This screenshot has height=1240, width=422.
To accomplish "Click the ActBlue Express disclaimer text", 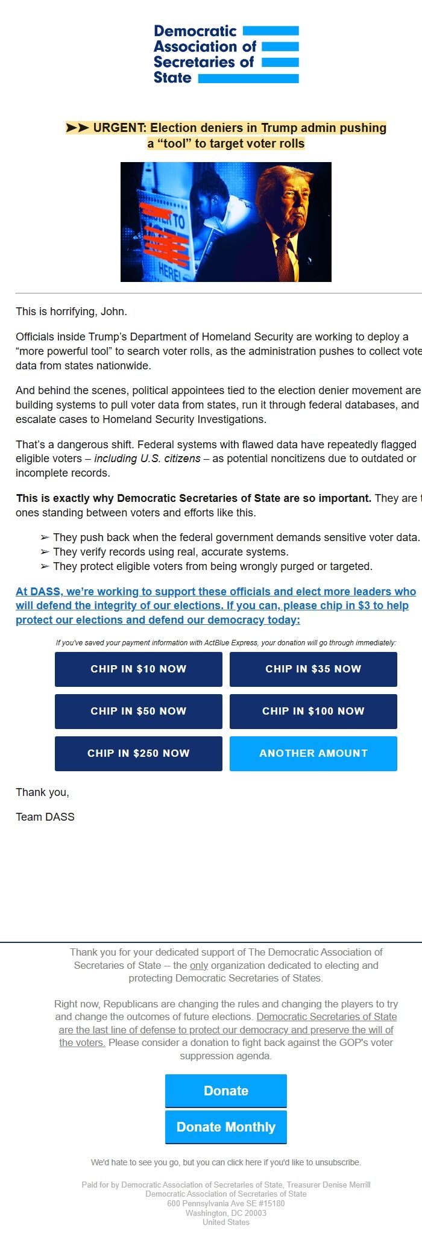I will pos(225,642).
